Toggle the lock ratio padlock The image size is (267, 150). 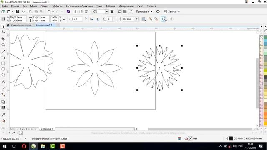(x=64, y=19)
